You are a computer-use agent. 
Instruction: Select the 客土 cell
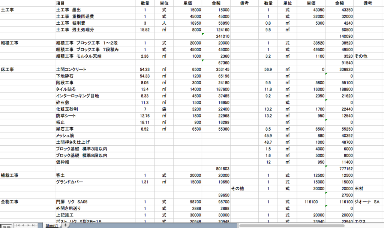(x=95, y=175)
